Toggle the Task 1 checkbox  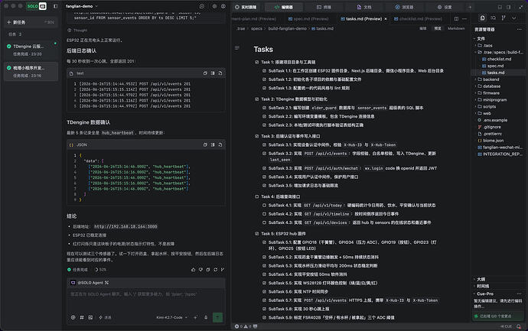coord(257,62)
